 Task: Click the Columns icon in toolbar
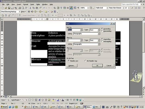click(x=68, y=8)
